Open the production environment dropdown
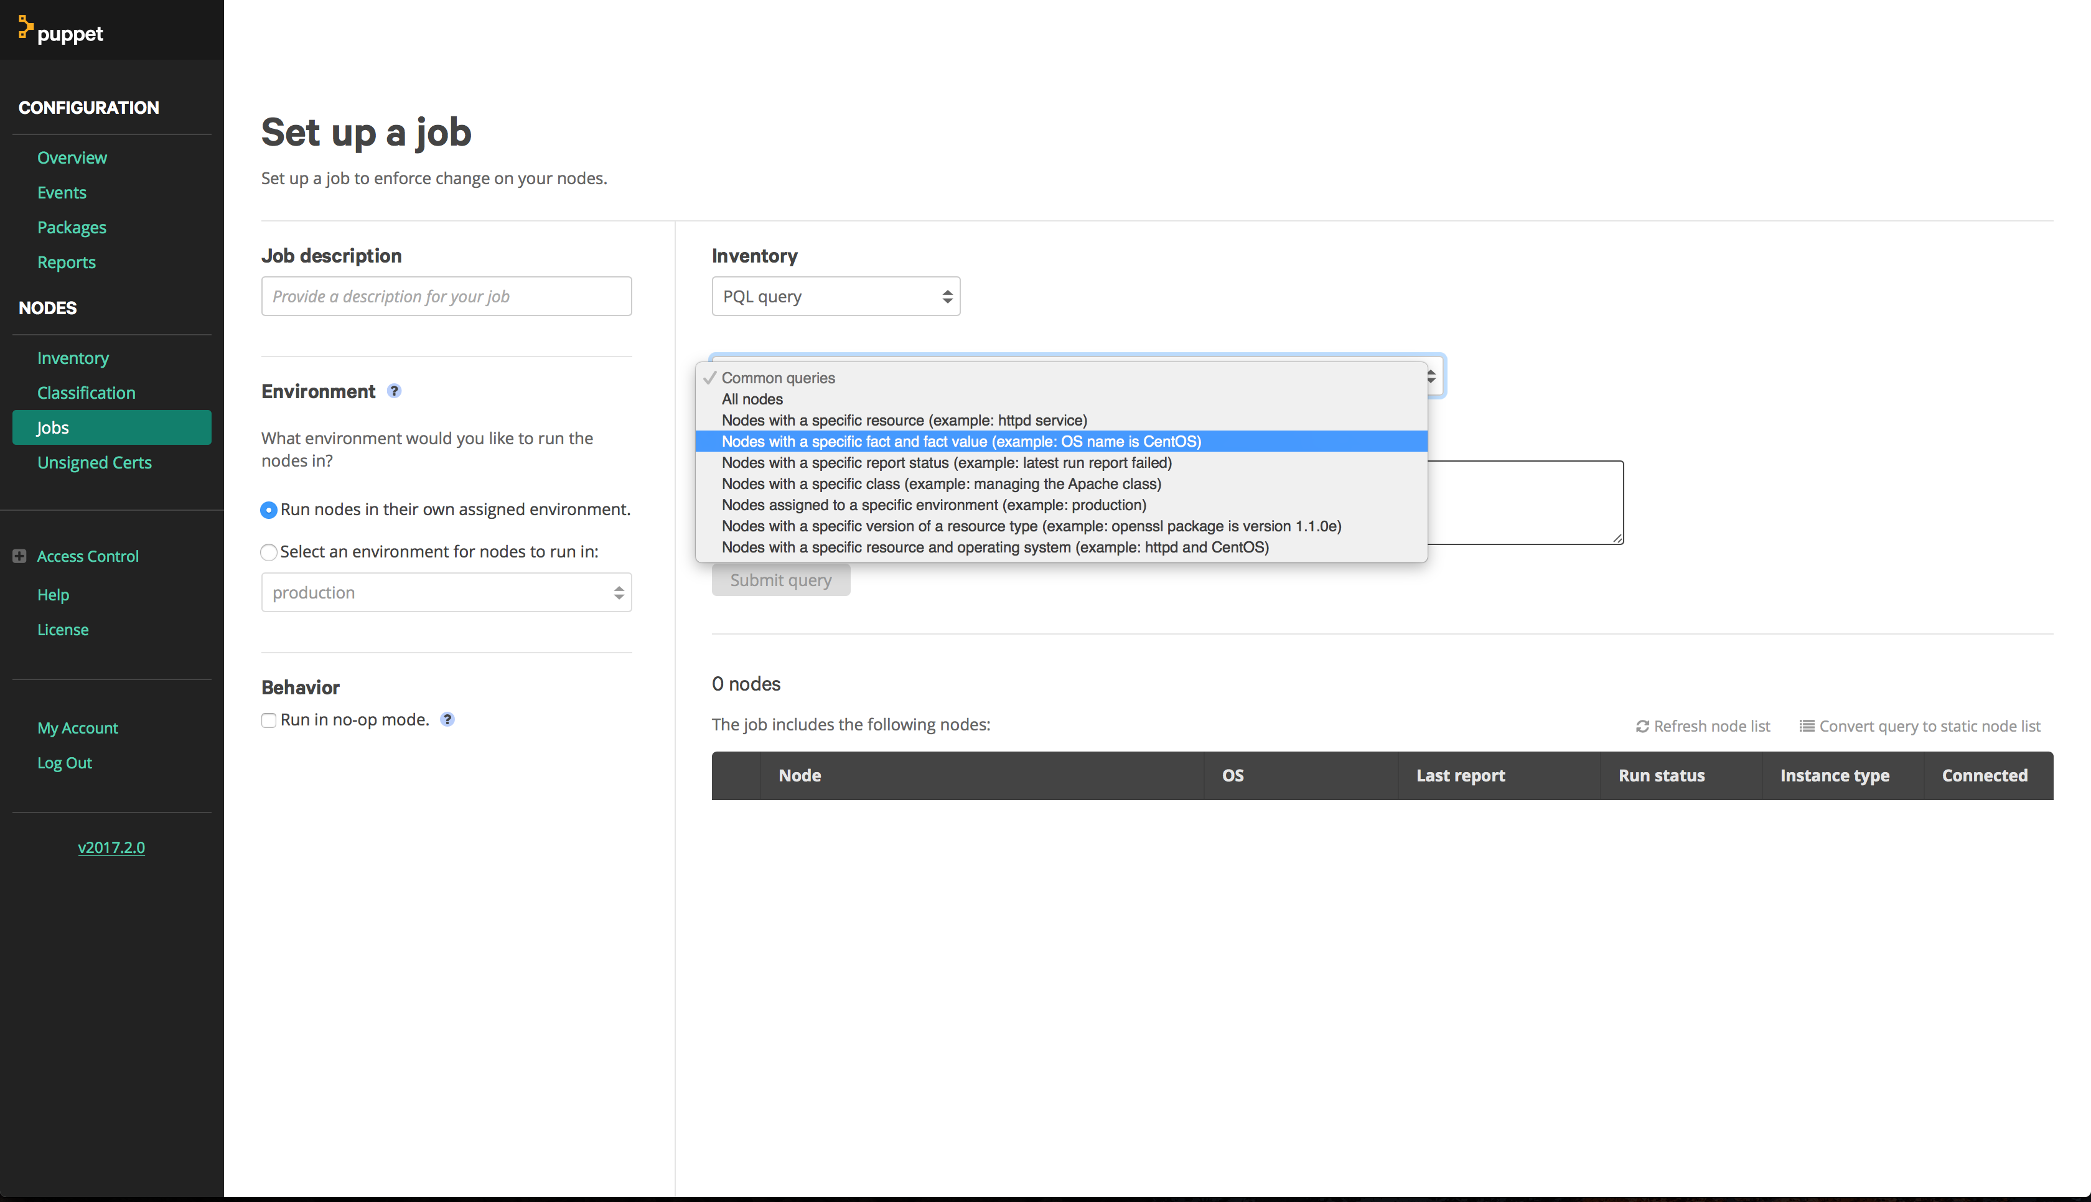The width and height of the screenshot is (2091, 1202). click(446, 593)
